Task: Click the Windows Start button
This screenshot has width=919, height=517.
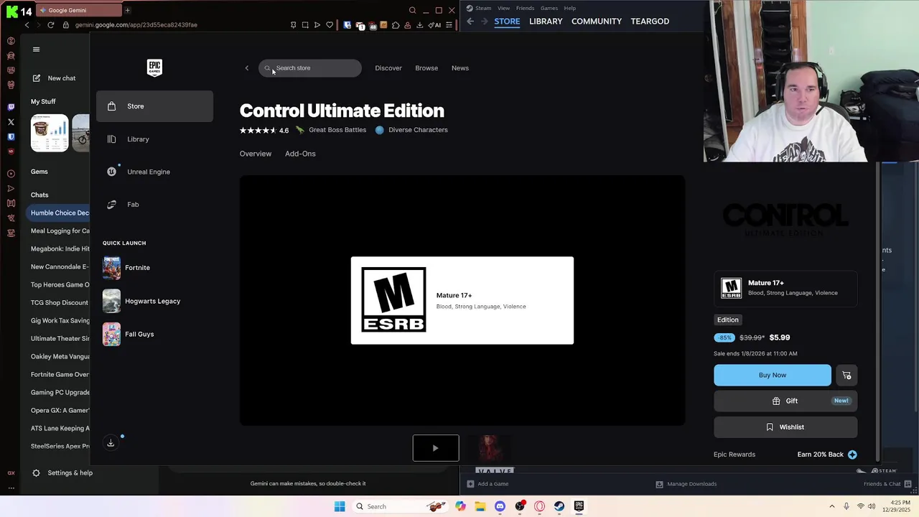Action: (340, 506)
